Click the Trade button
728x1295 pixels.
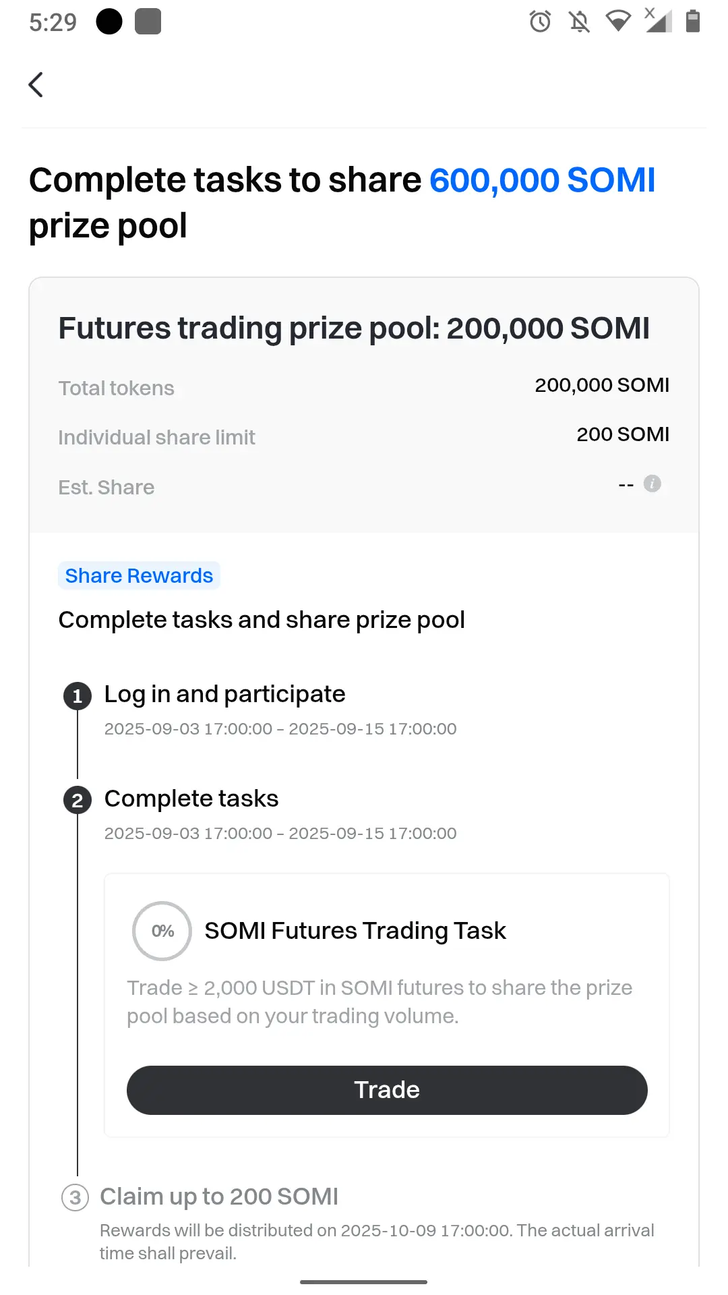click(x=387, y=1090)
